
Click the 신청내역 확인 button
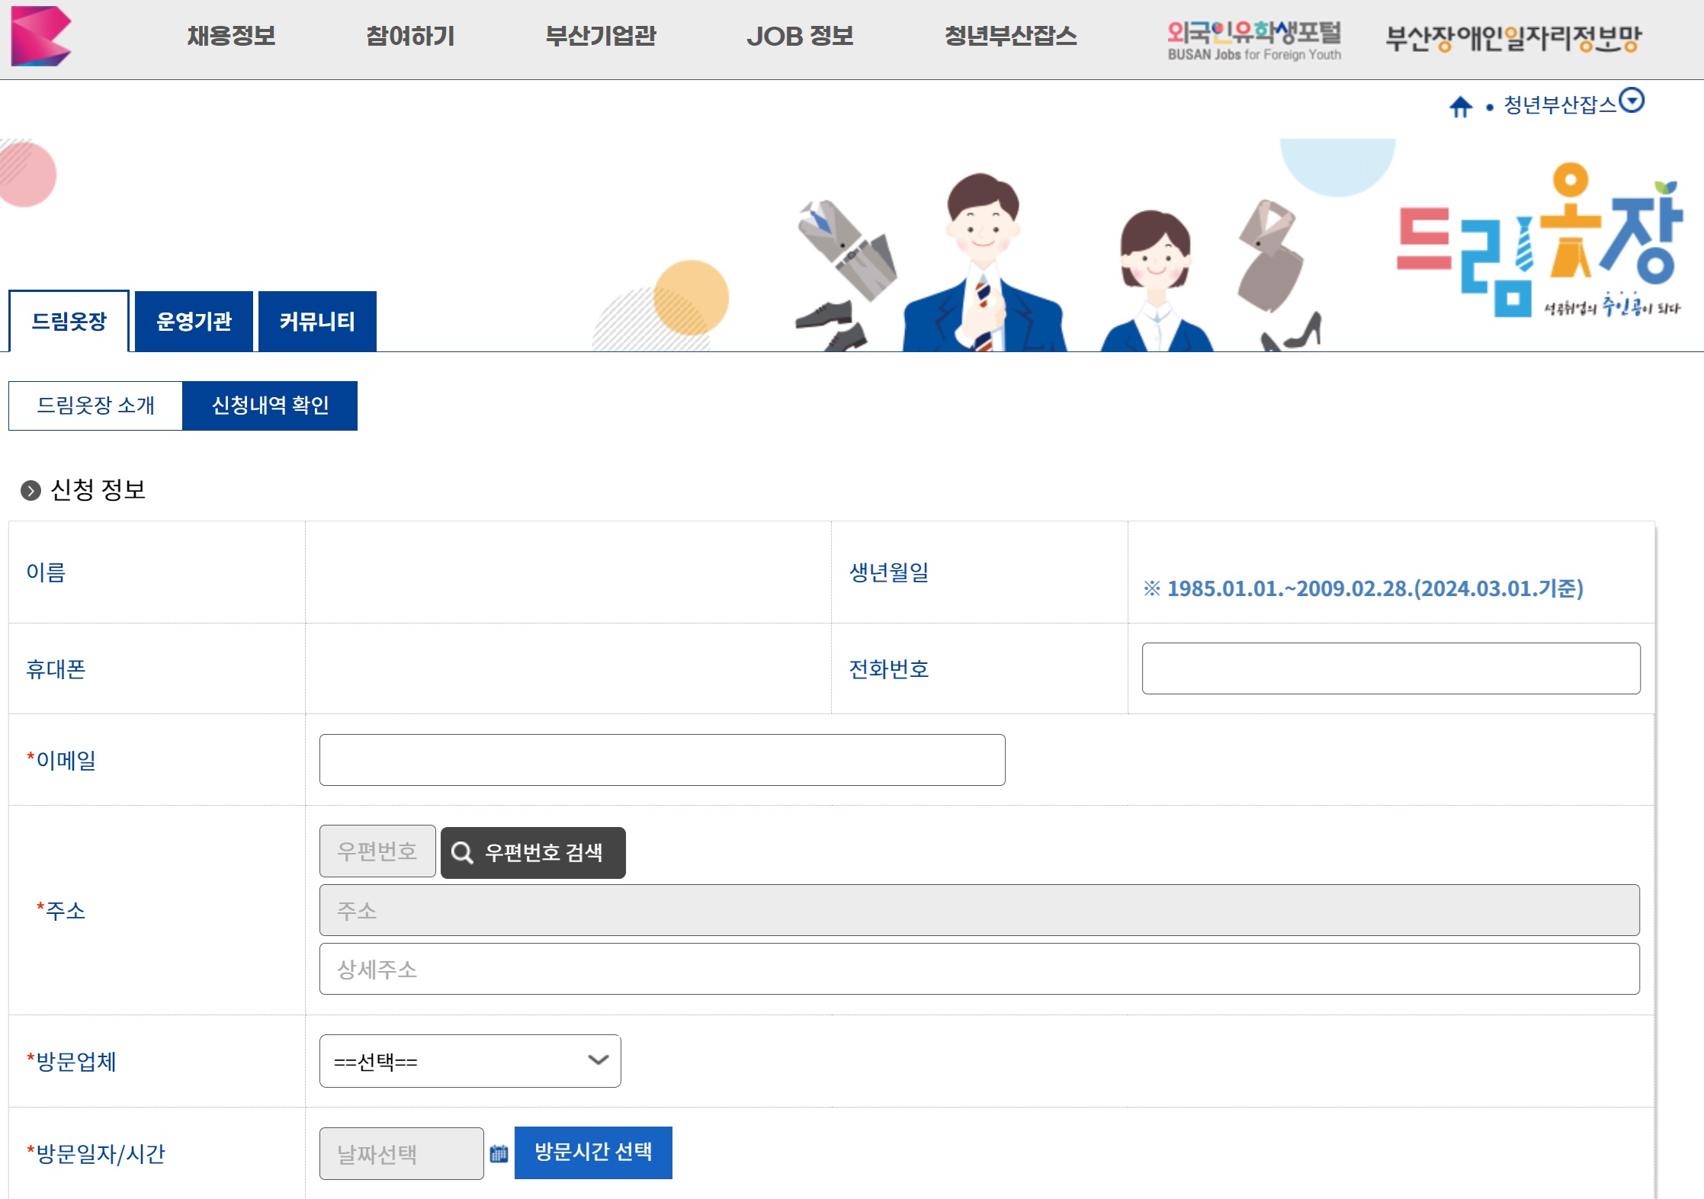coord(270,406)
